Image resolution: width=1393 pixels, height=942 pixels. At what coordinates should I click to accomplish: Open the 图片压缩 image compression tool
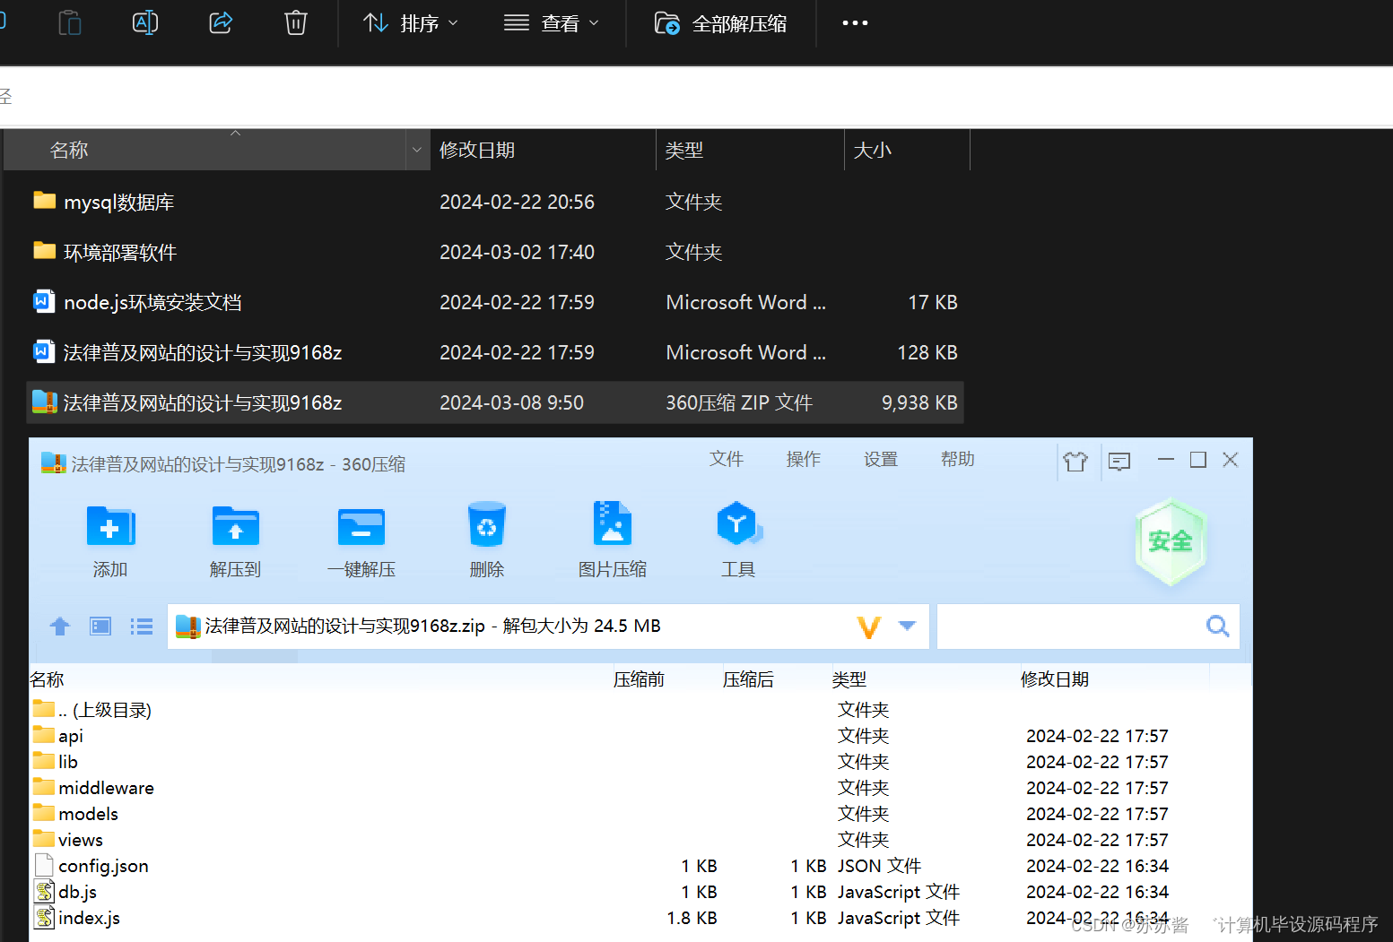(x=613, y=538)
